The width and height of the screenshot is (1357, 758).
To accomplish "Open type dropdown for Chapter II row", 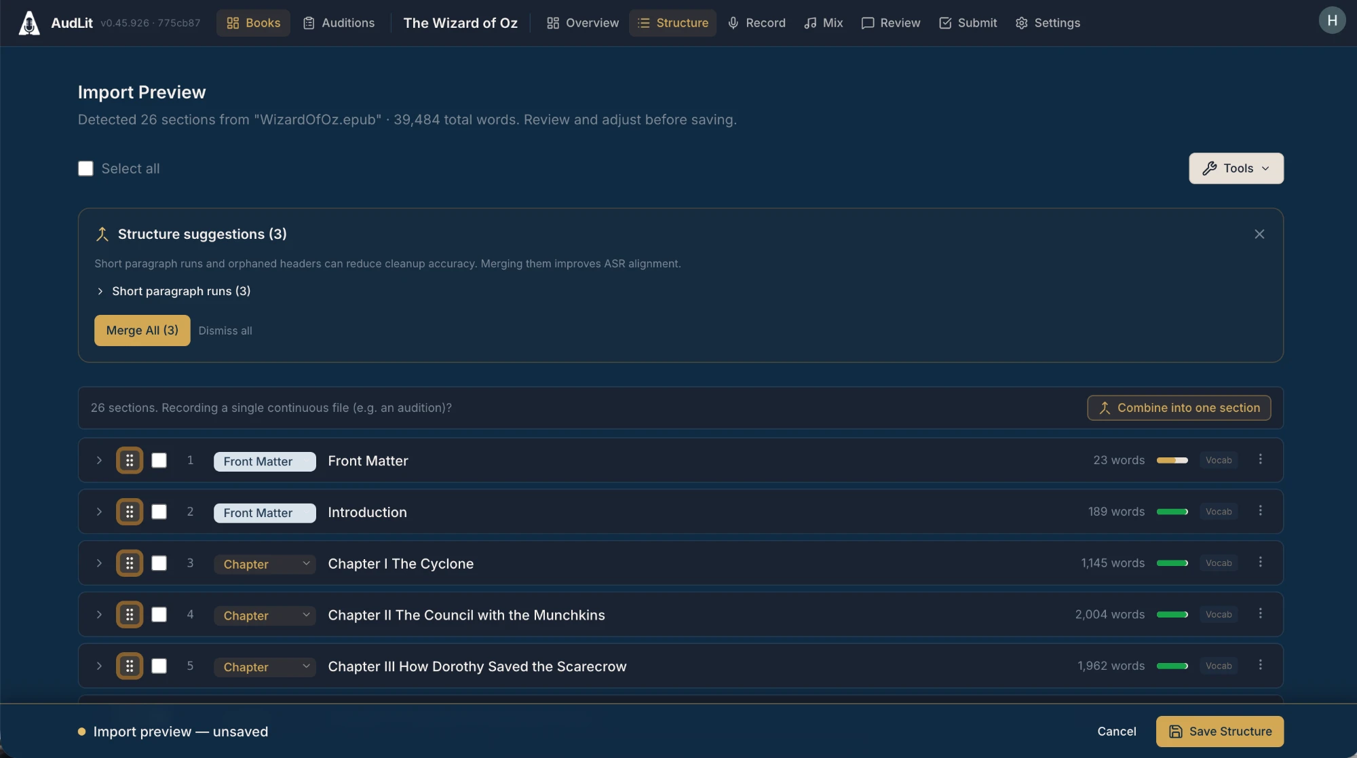I will [x=265, y=615].
